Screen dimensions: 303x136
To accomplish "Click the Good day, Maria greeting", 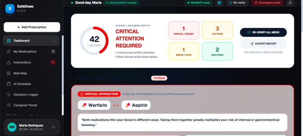I will [88, 3].
